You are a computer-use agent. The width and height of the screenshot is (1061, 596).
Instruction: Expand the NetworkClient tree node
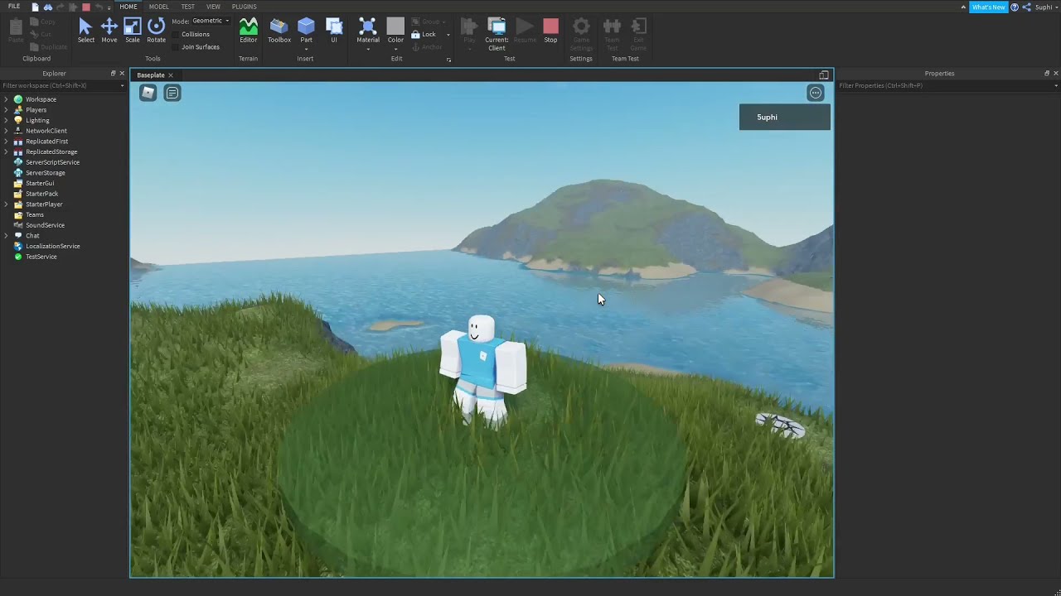[7, 131]
